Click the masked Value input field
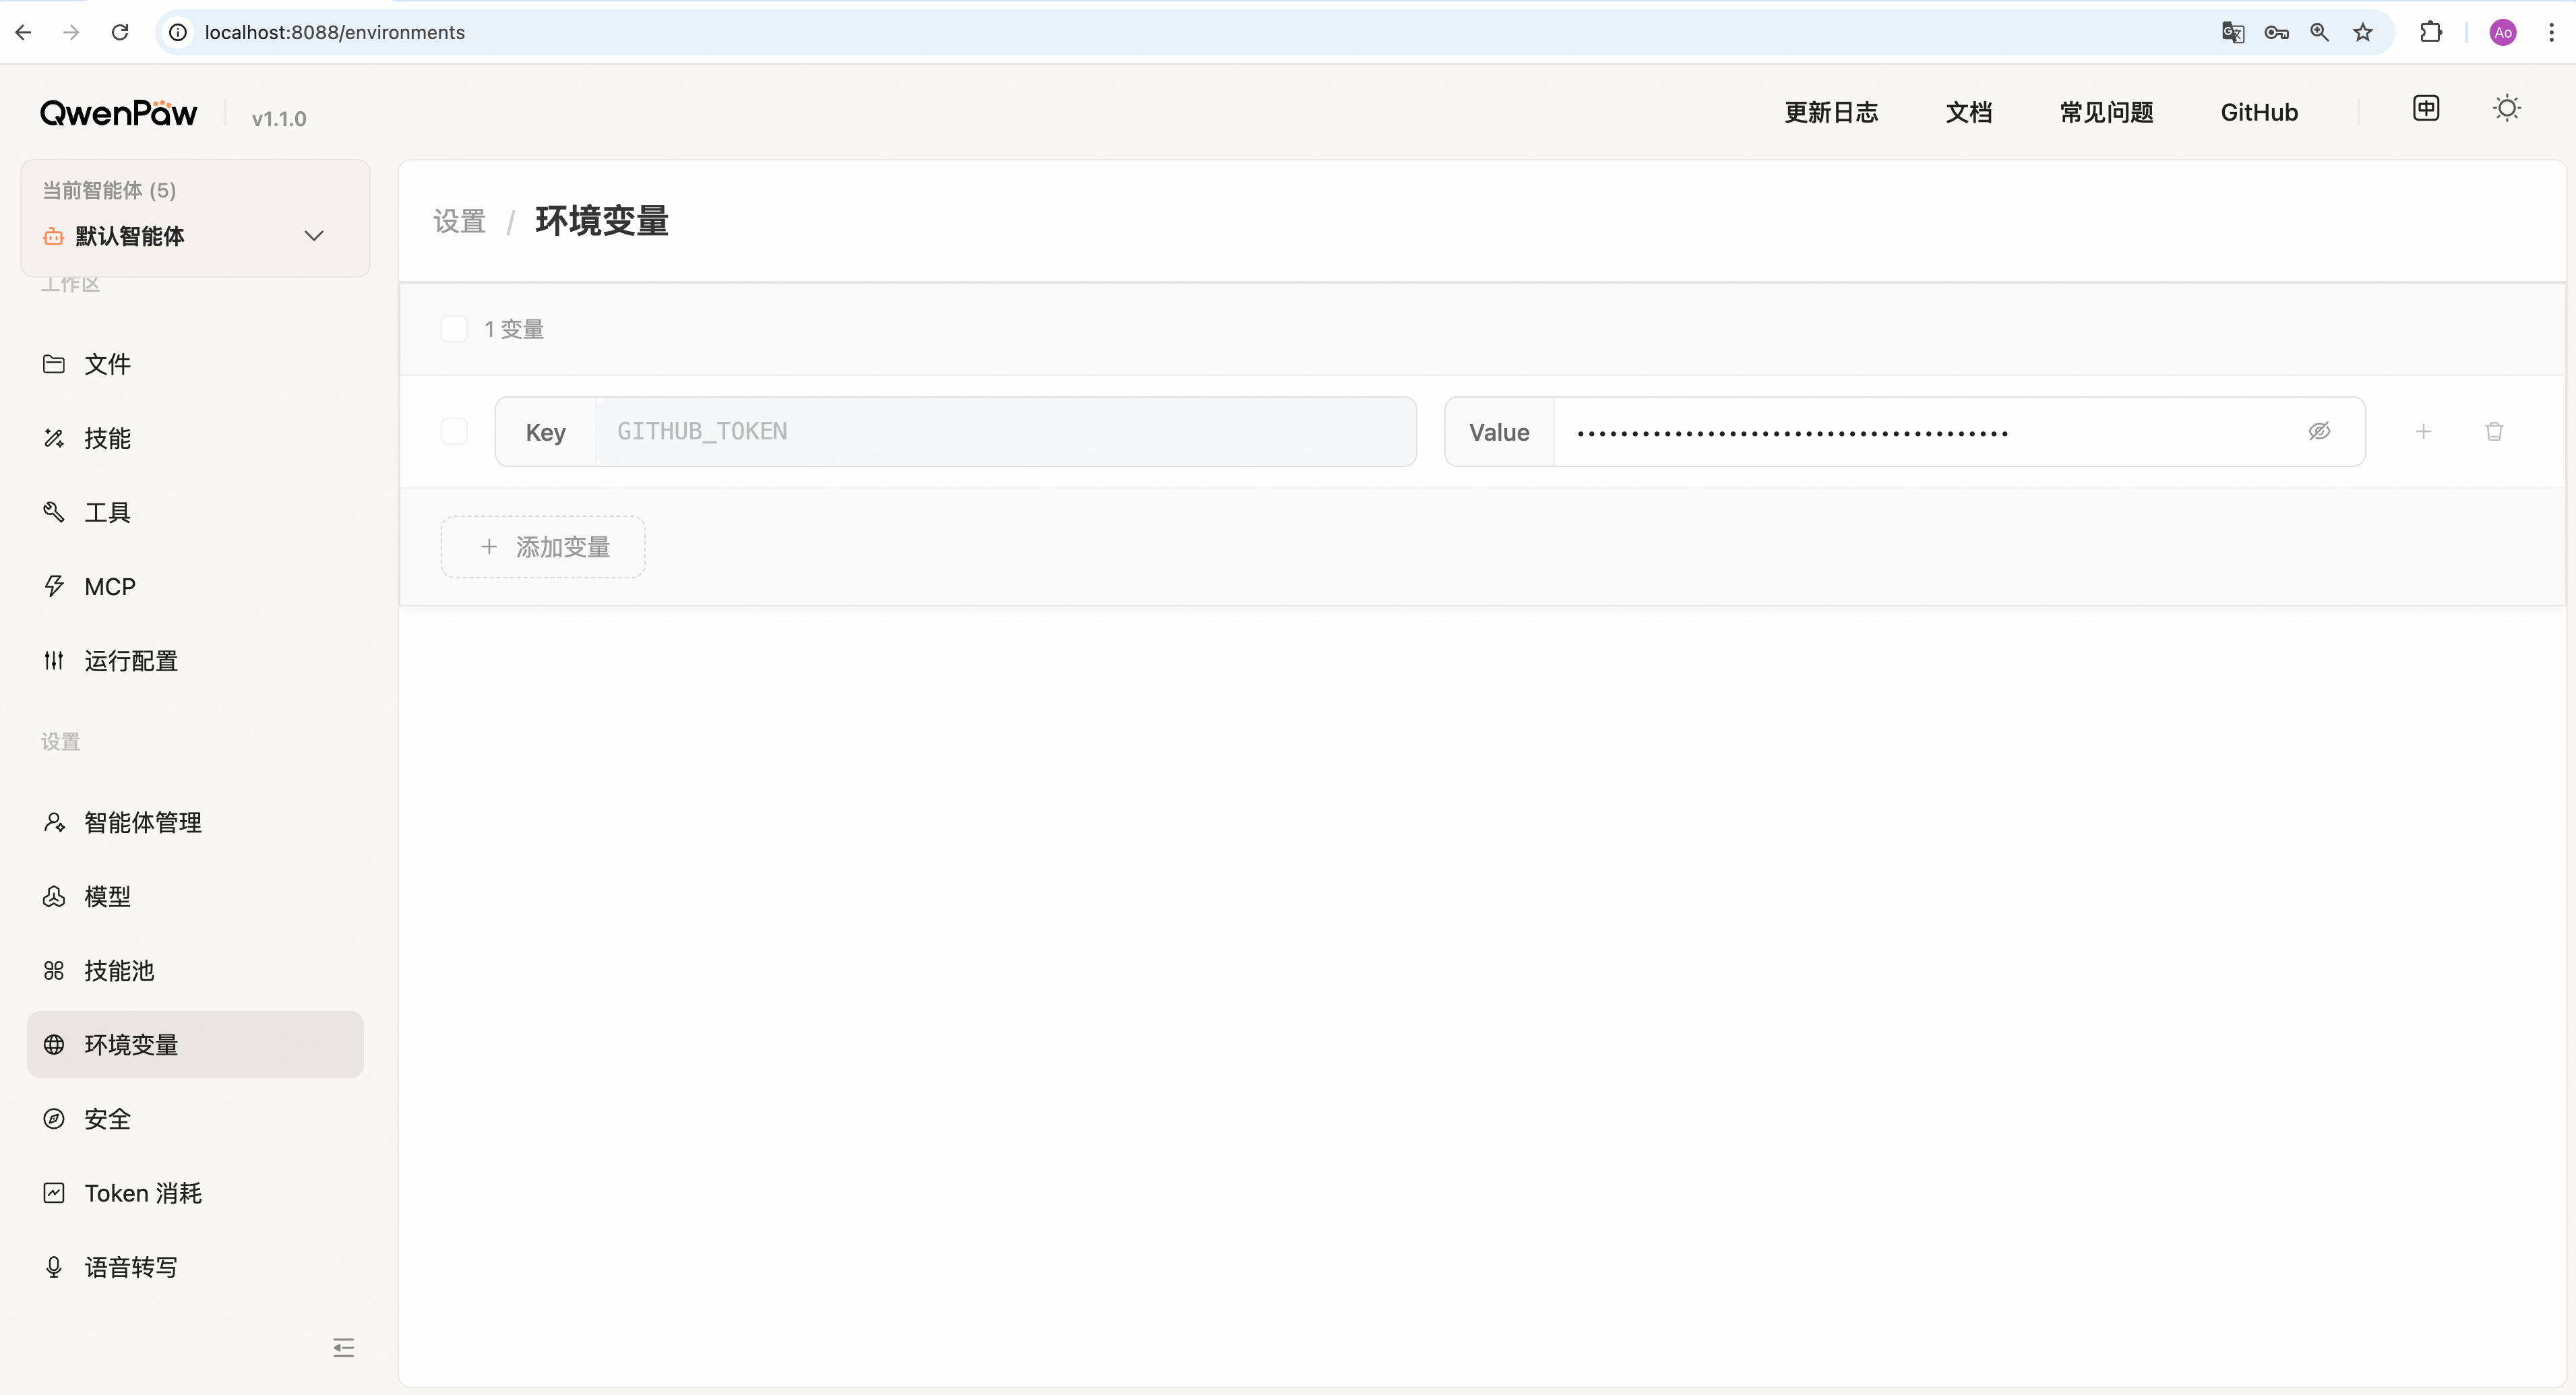 click(1925, 431)
